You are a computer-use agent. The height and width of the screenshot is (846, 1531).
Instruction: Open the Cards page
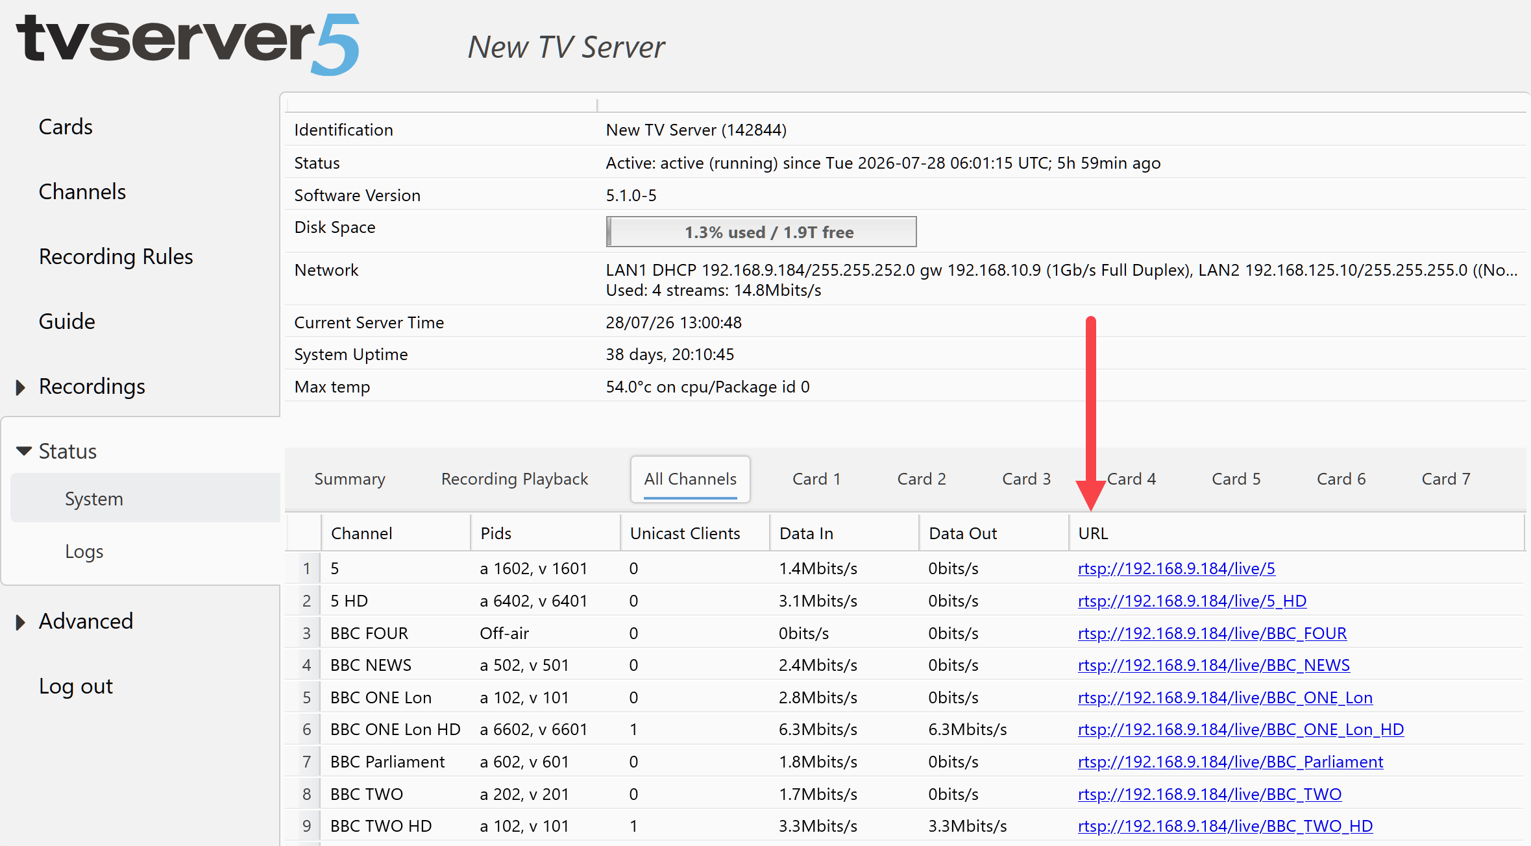tap(66, 127)
